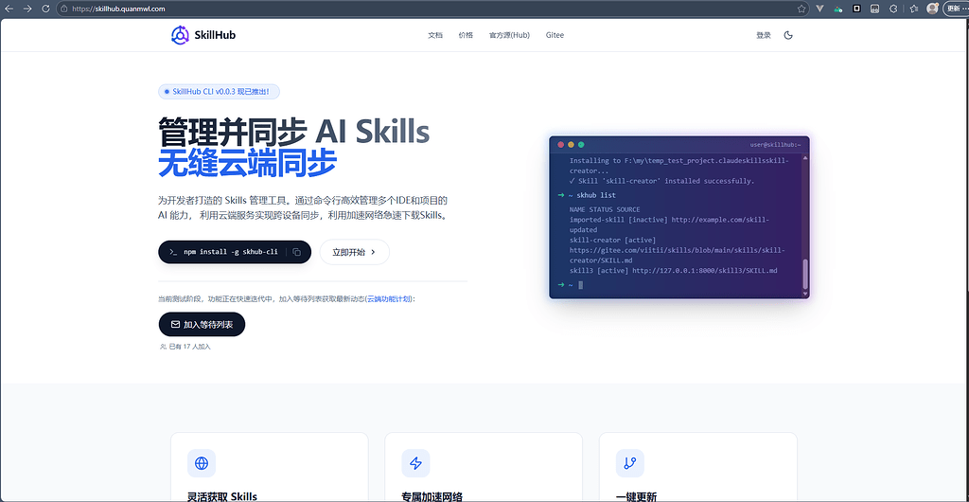Click the SkillHub logo icon
This screenshot has width=969, height=502.
pos(179,35)
